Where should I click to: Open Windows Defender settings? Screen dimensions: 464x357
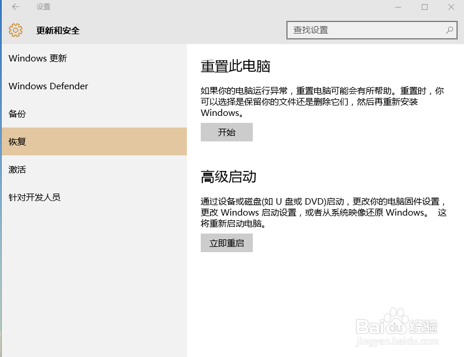(48, 86)
